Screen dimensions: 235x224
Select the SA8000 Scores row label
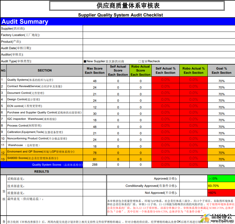[33, 158]
